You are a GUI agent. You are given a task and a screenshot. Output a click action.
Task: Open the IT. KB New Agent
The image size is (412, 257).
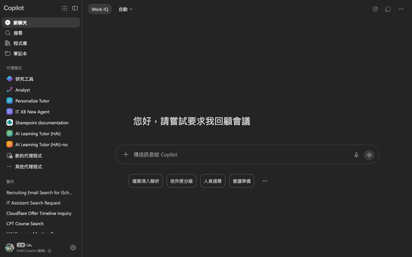pyautogui.click(x=41, y=112)
